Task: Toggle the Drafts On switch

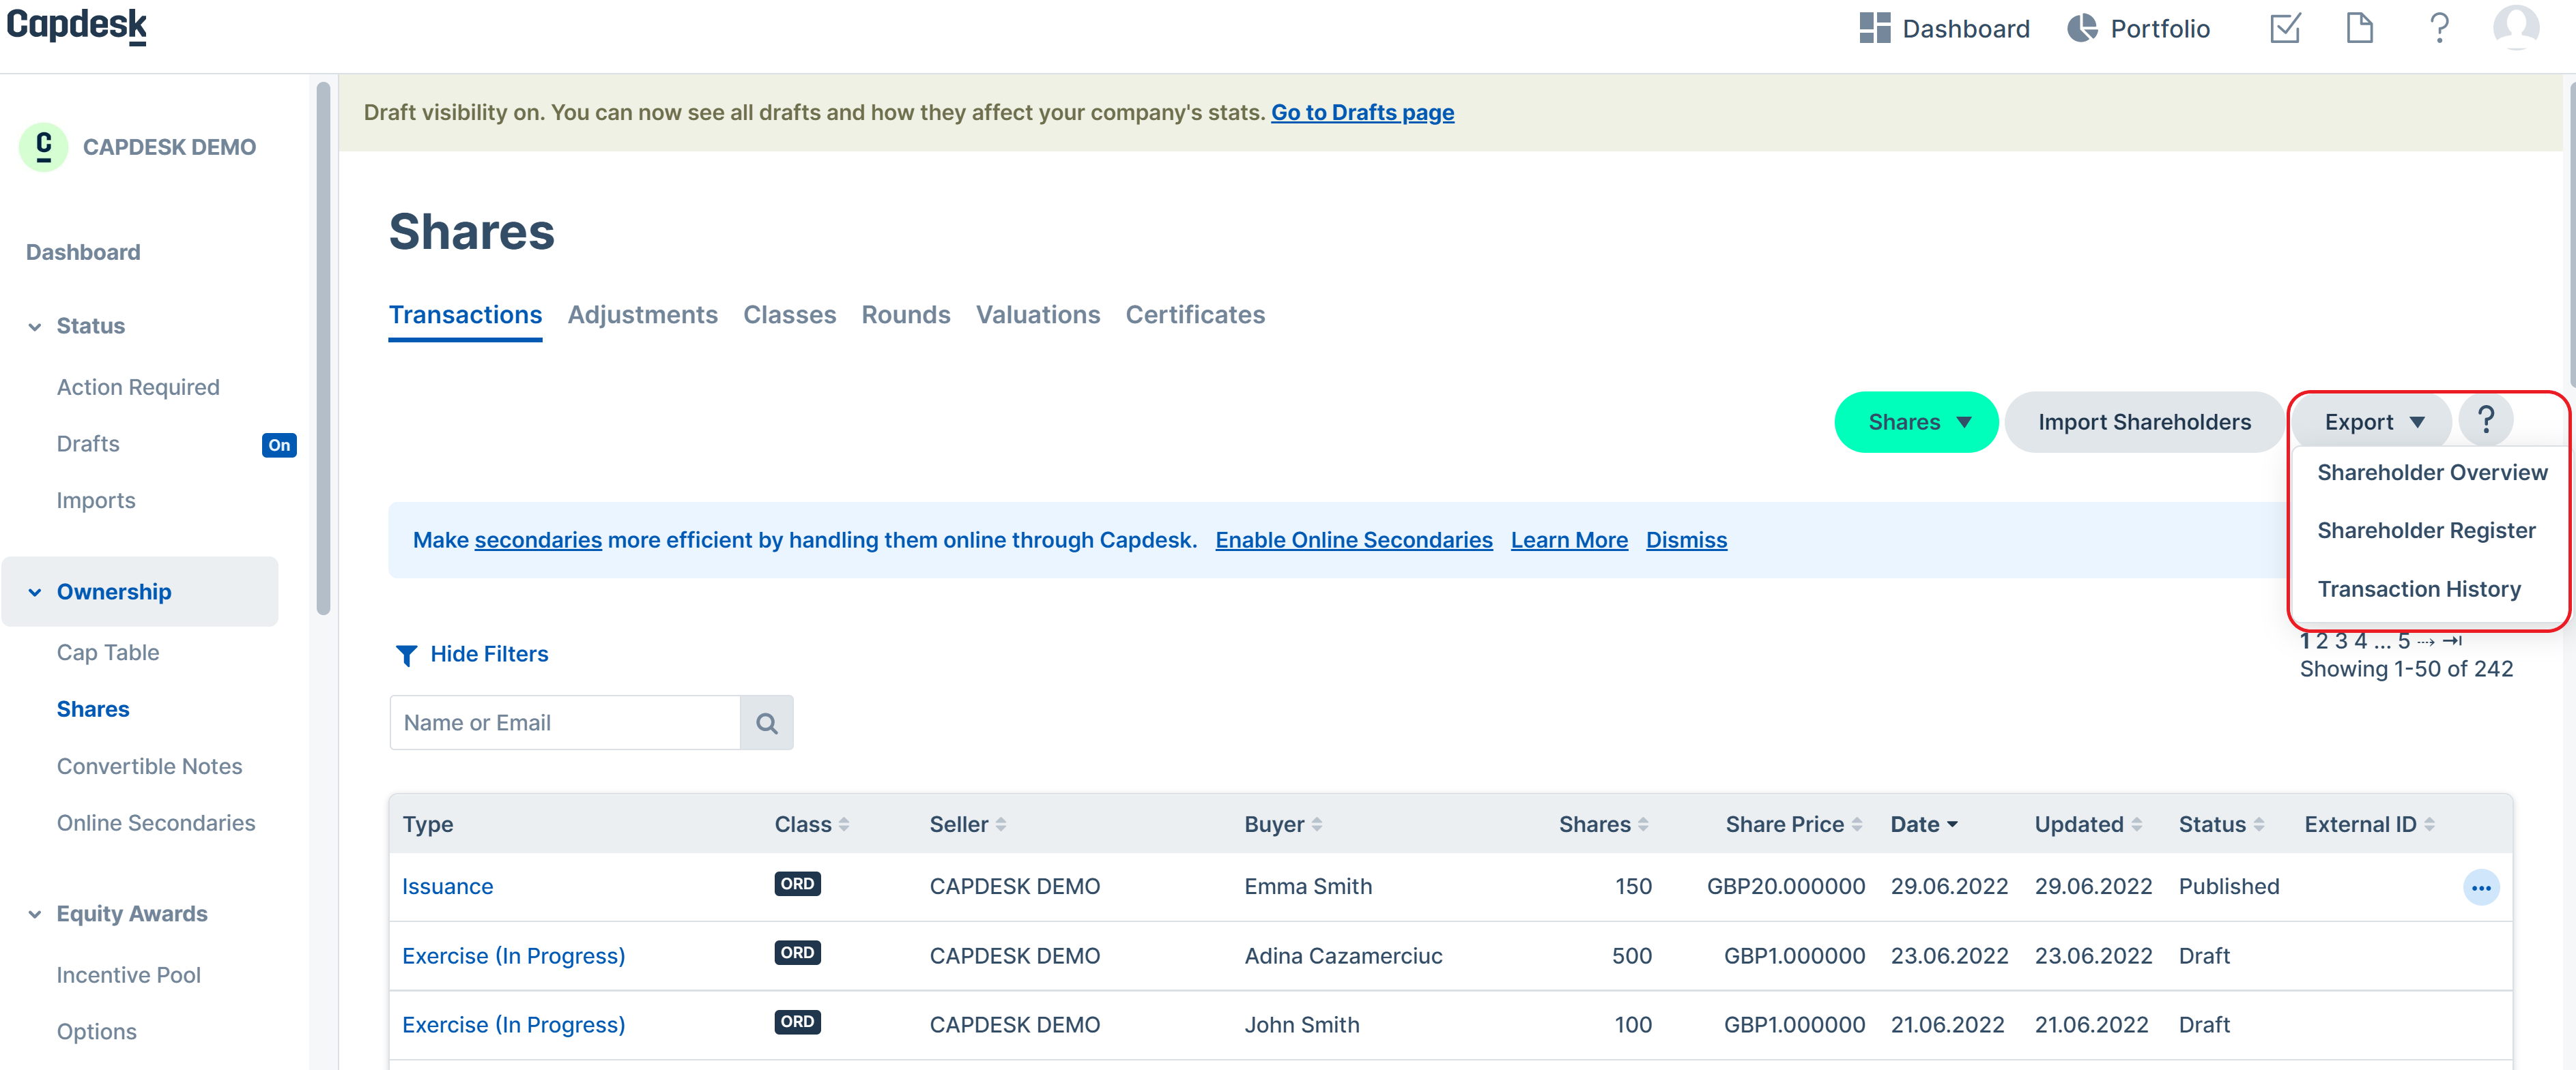Action: (279, 445)
